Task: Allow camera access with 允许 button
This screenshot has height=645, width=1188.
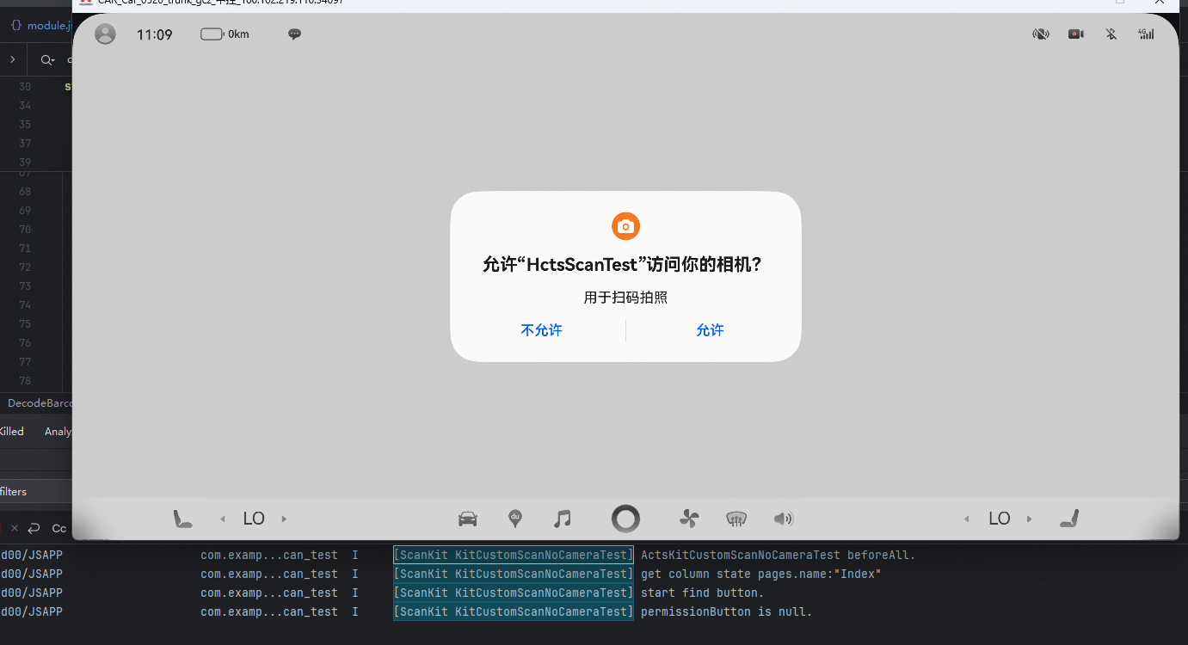Action: [710, 330]
